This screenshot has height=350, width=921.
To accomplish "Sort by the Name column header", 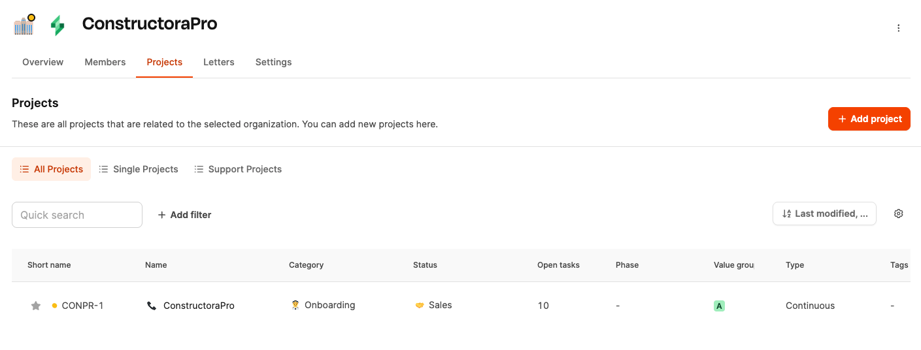I will tap(156, 265).
